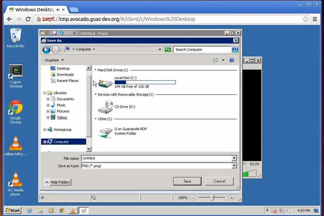This screenshot has width=324, height=216.
Task: Open the File name dropdown arrow
Action: point(234,158)
